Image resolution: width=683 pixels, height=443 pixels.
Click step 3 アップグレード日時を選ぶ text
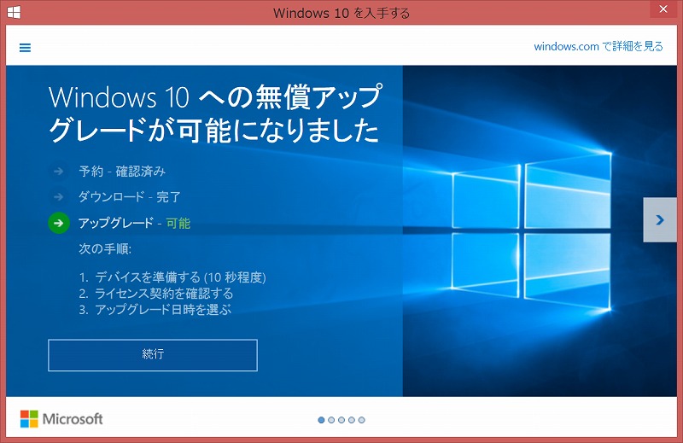click(155, 310)
